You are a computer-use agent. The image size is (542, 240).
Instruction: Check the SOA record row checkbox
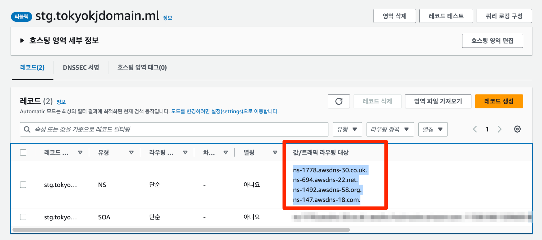point(23,217)
